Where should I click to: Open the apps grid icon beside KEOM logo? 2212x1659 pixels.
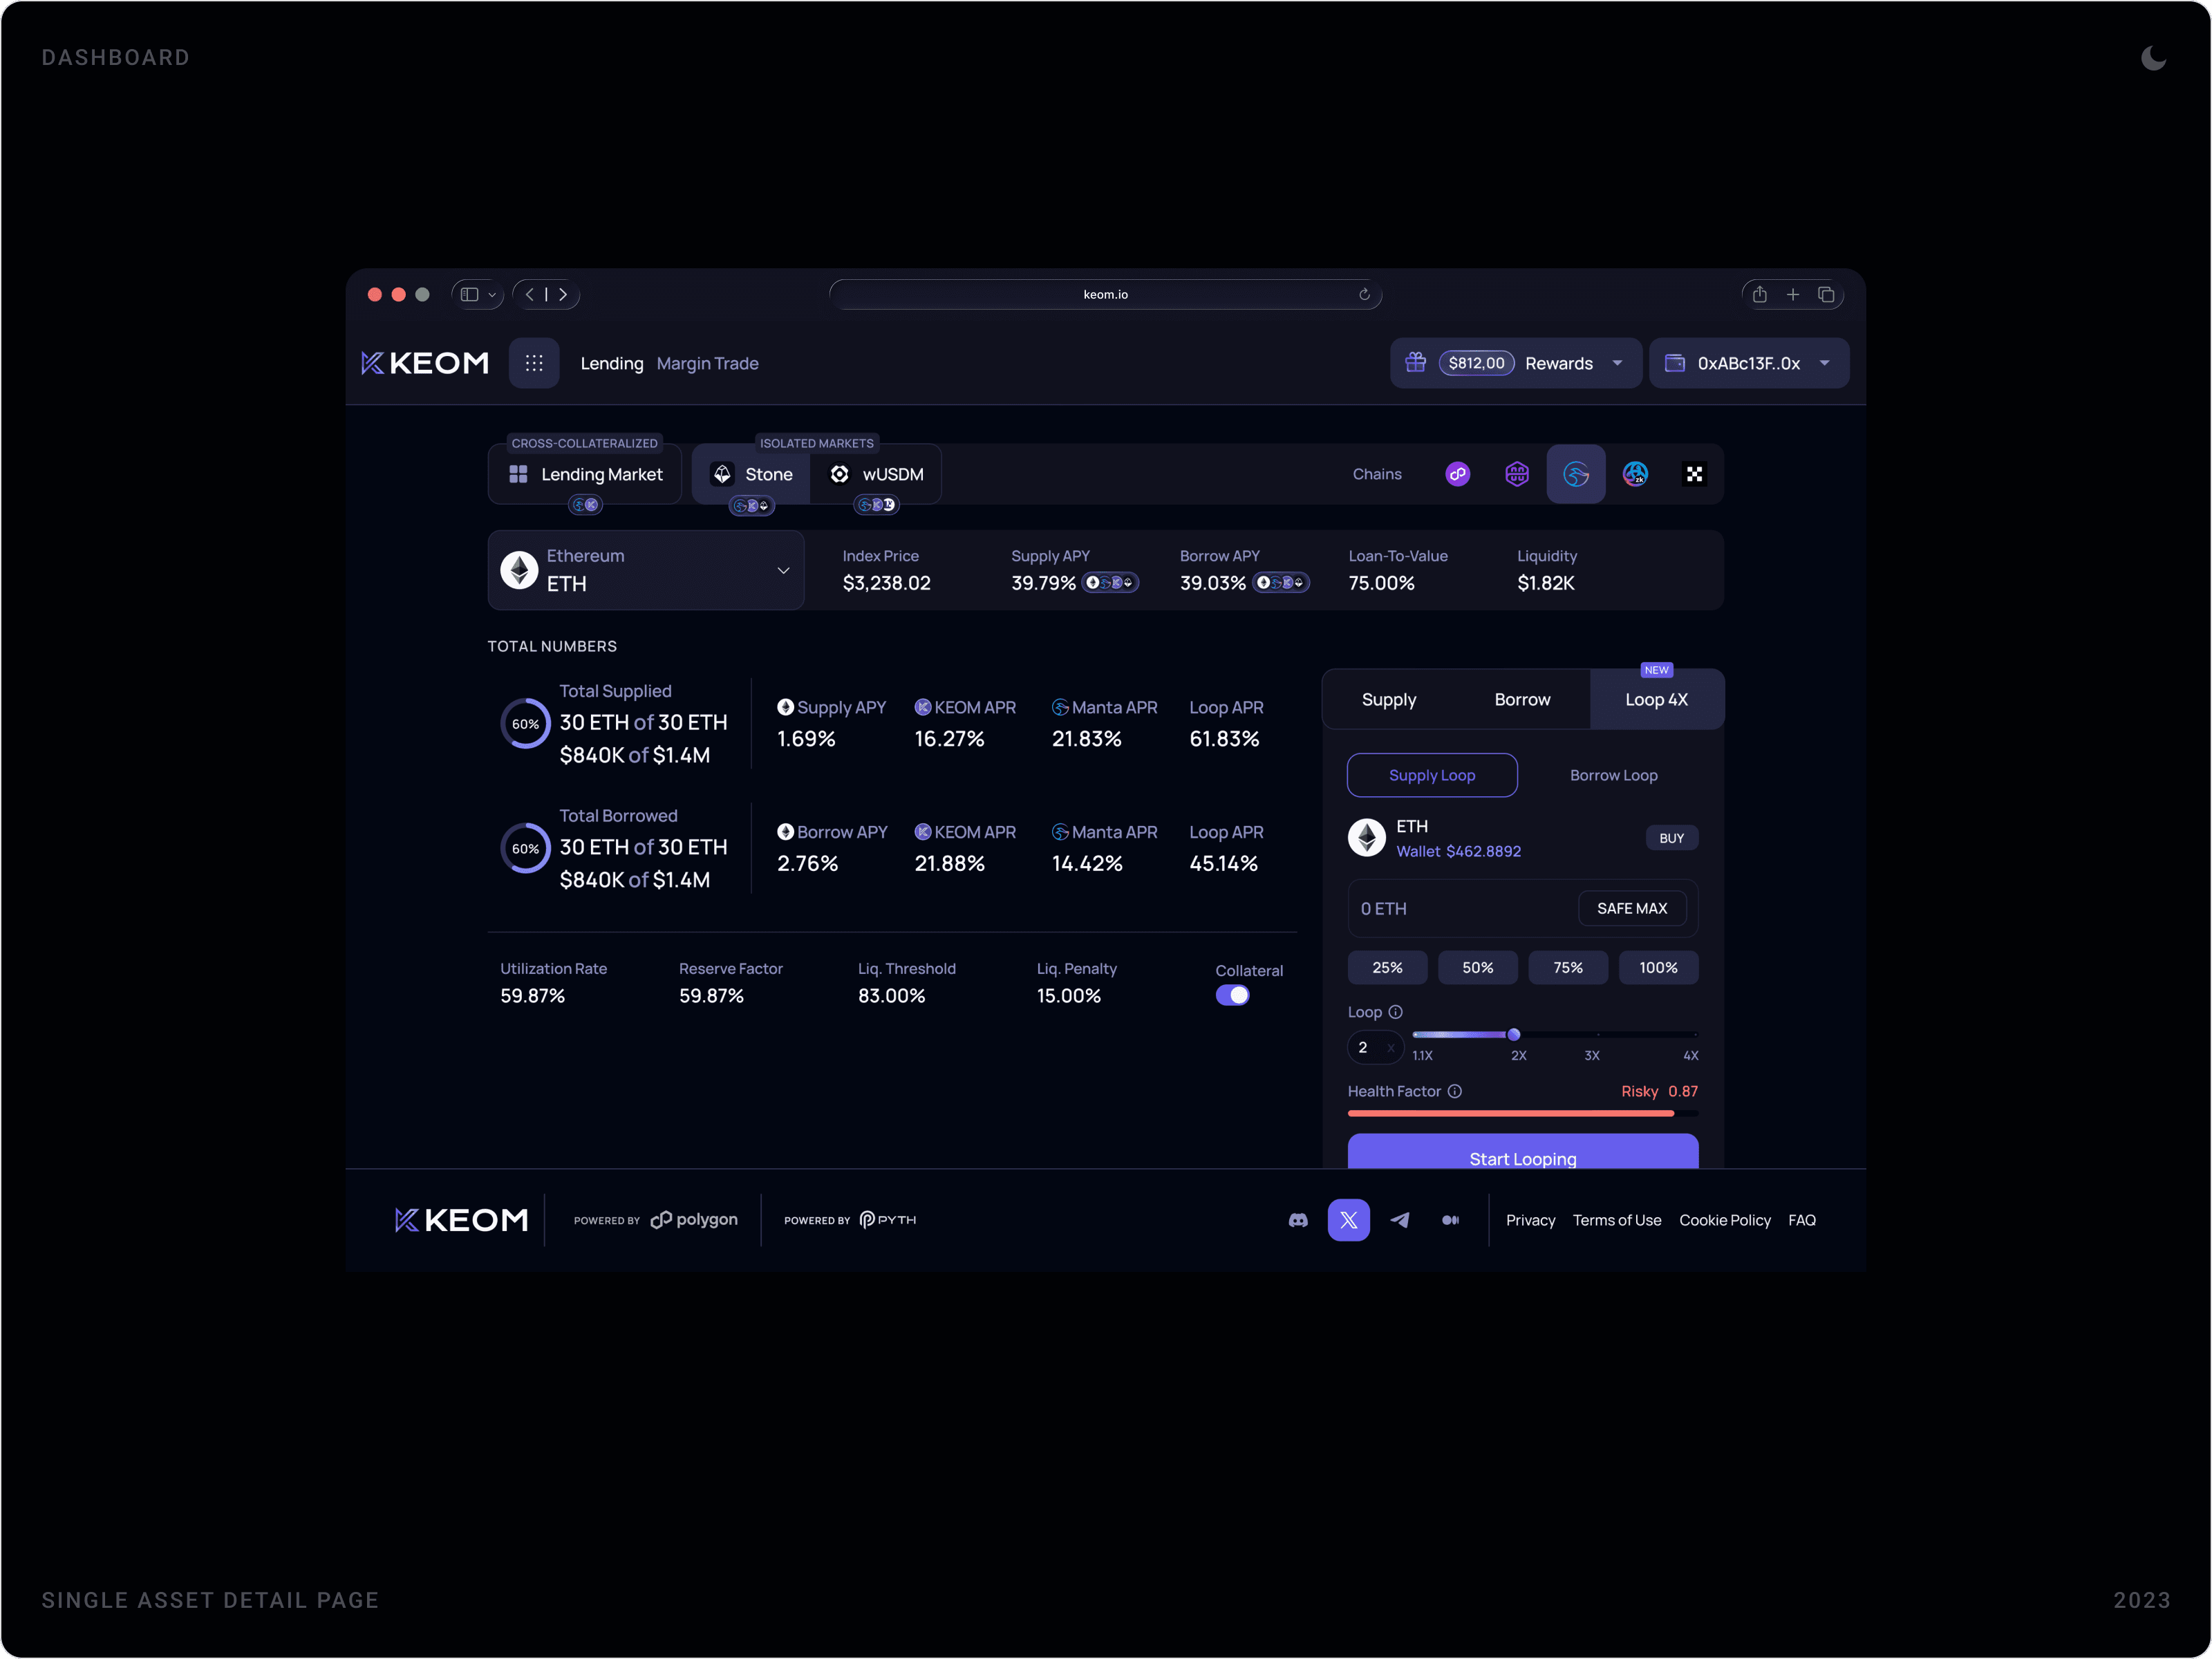coord(535,363)
